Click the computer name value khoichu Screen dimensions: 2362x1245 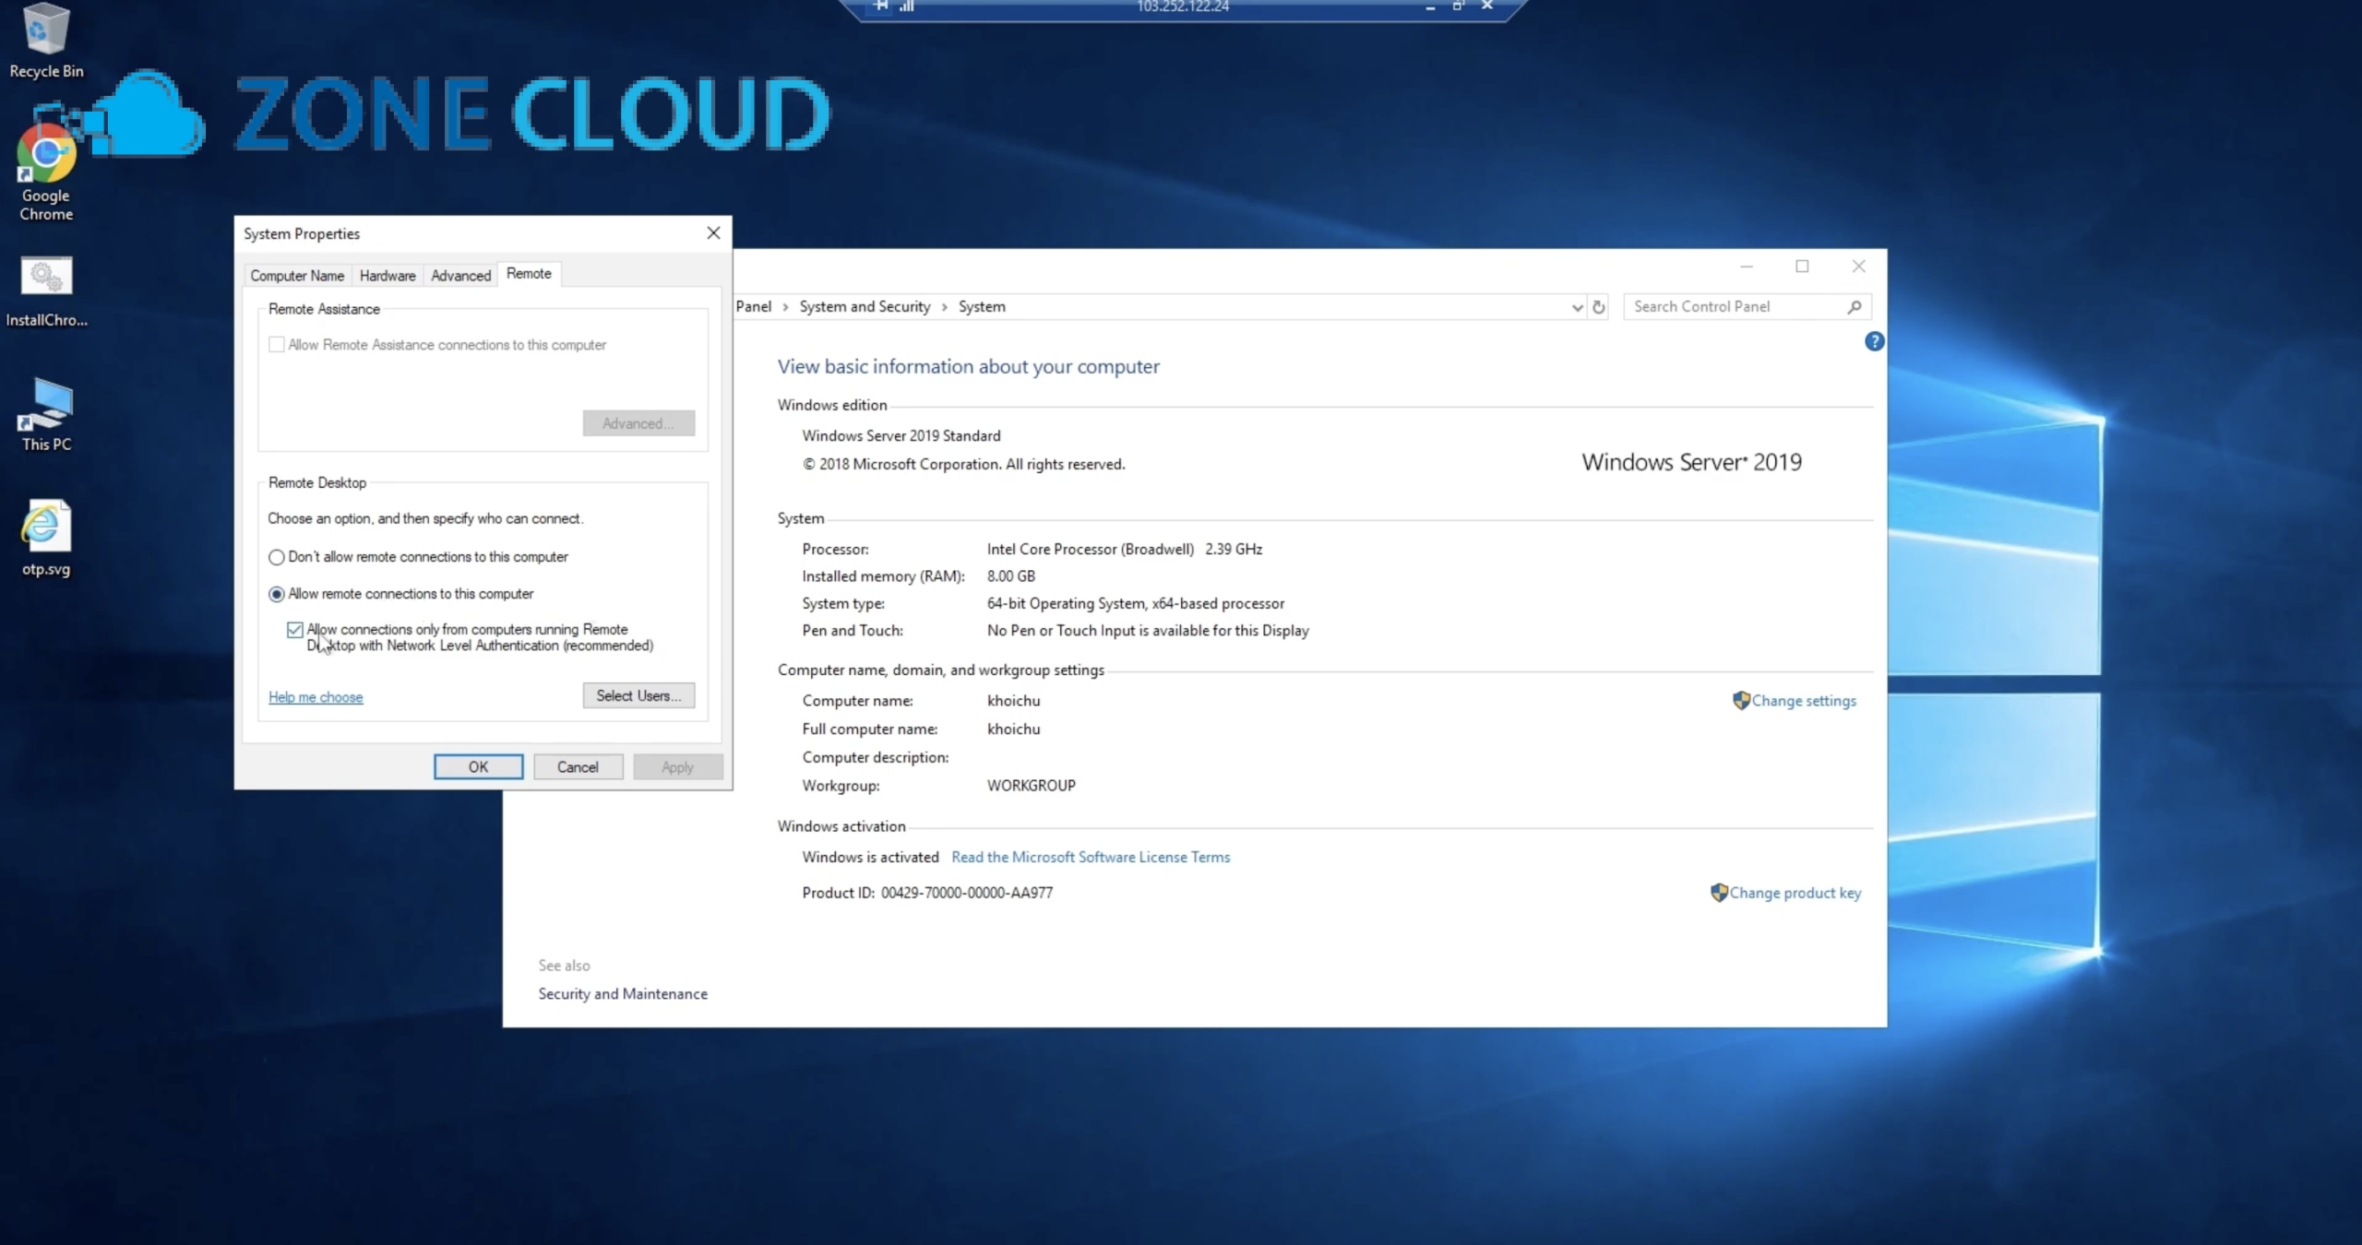point(1013,701)
